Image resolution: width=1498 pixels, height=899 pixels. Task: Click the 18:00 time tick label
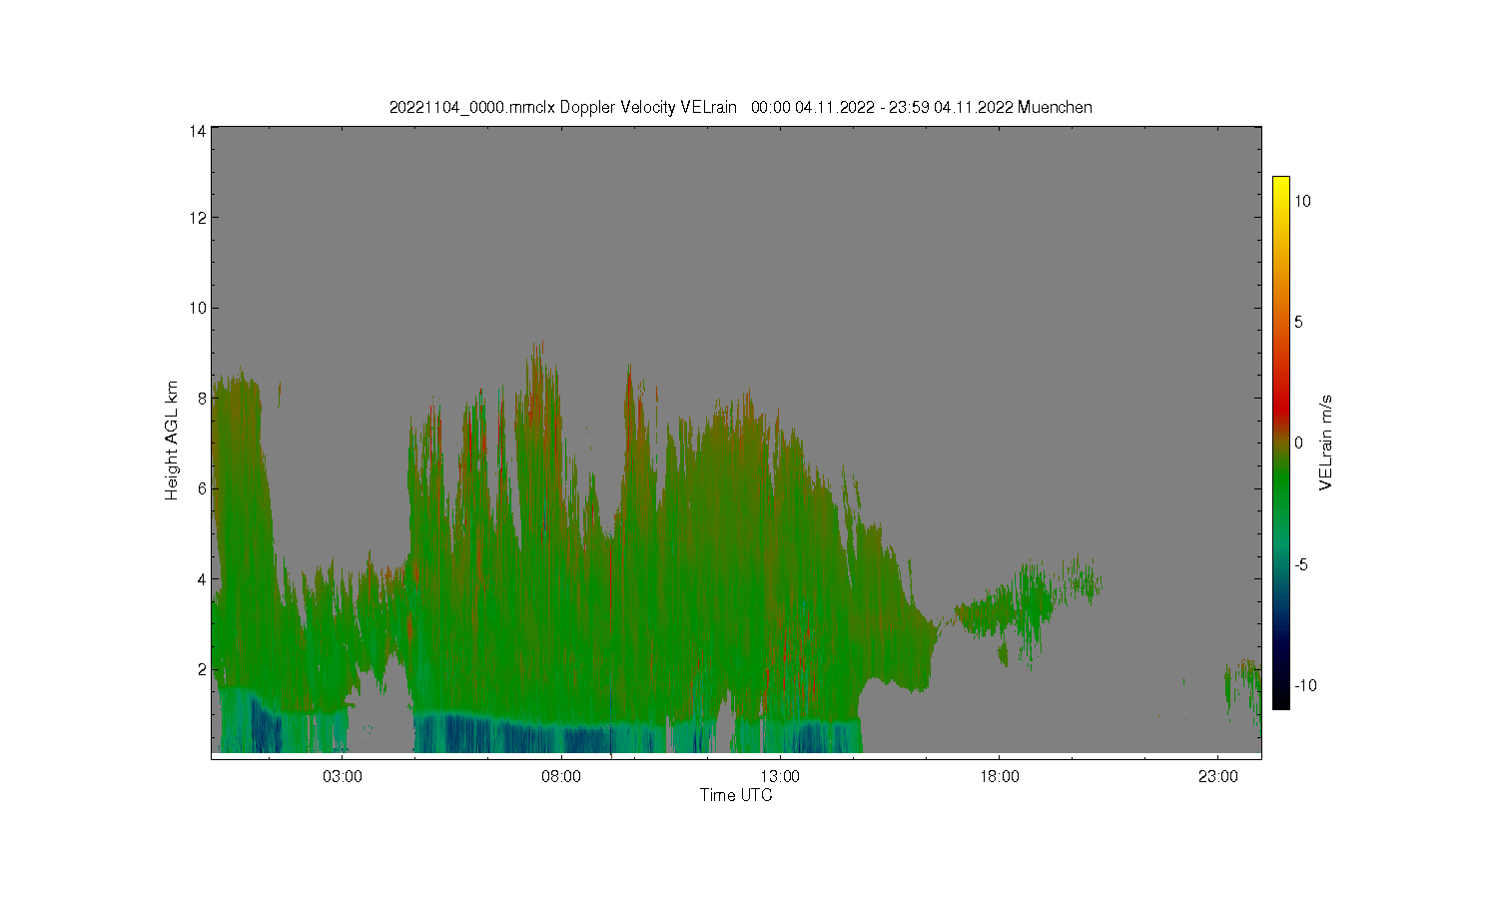point(1000,776)
